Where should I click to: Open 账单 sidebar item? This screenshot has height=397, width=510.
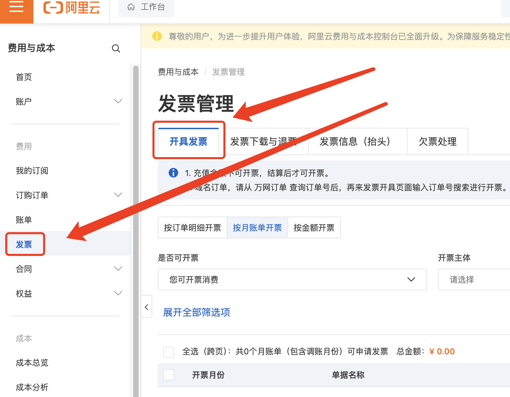[x=24, y=220]
